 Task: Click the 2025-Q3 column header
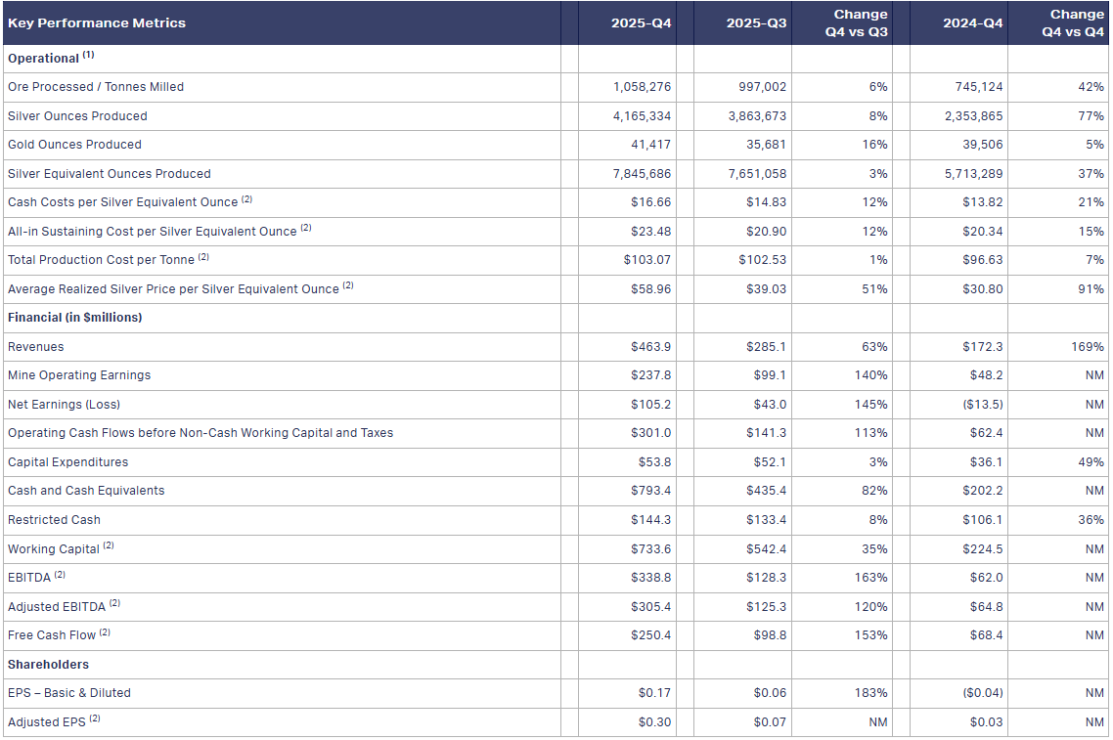756,23
